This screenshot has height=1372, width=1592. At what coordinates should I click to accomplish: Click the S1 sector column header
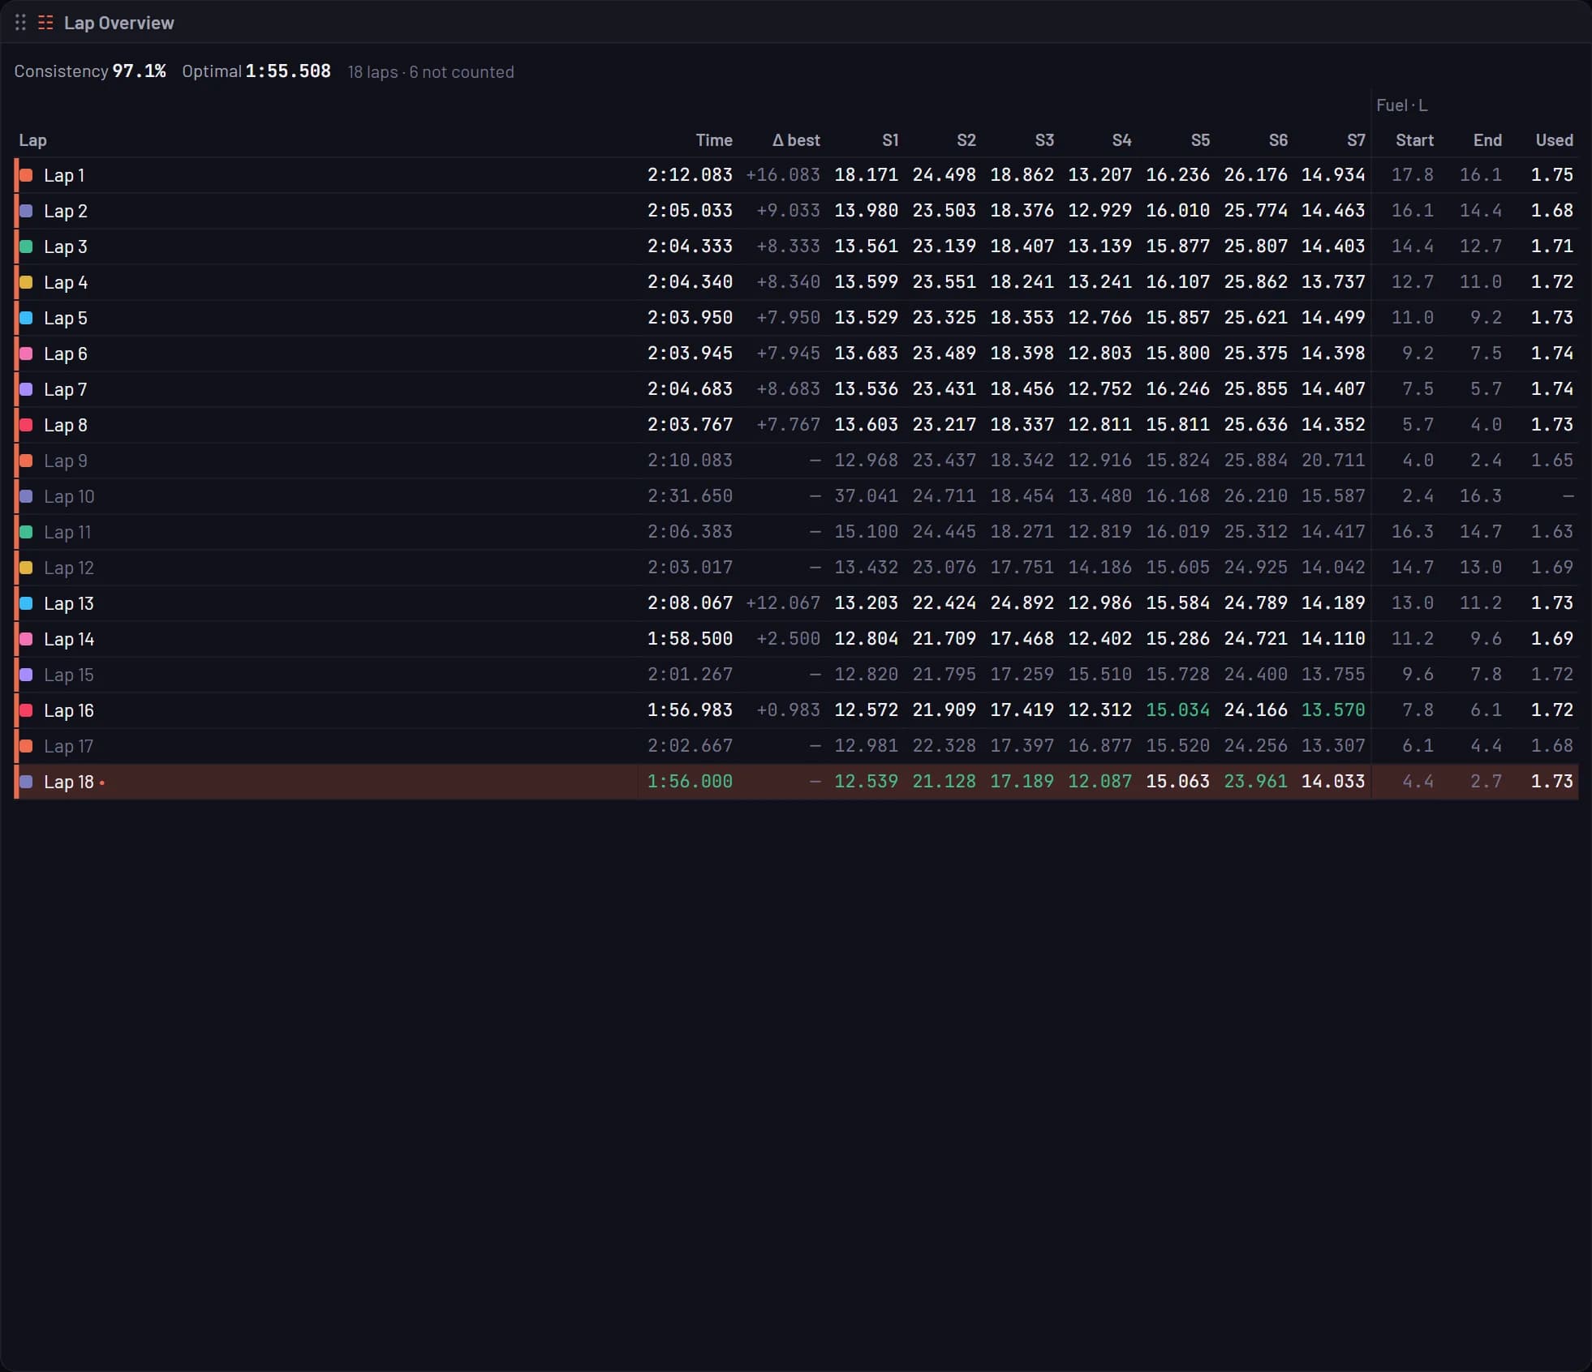pyautogui.click(x=890, y=140)
